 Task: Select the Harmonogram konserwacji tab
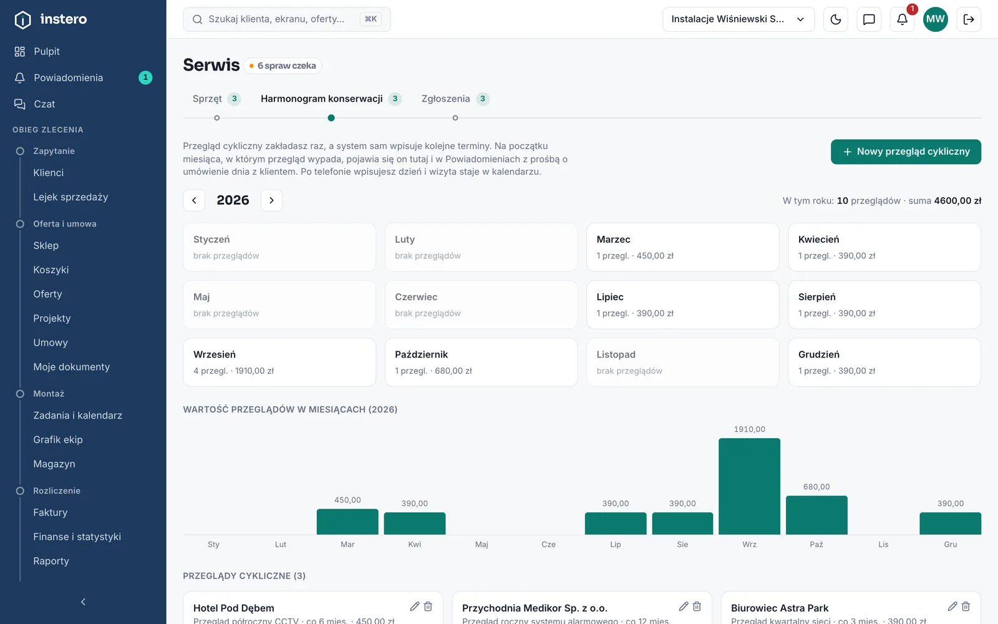pyautogui.click(x=331, y=99)
